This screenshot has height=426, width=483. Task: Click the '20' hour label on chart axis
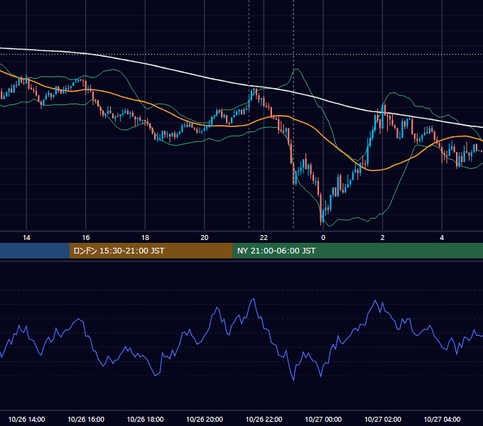click(x=205, y=238)
